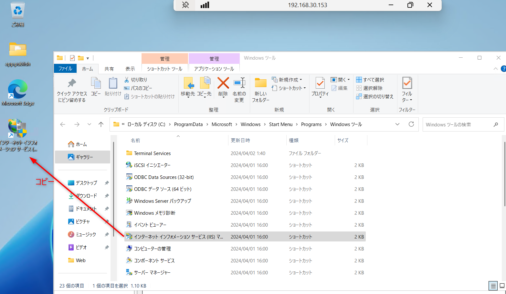The width and height of the screenshot is (506, 294).
Task: Click the Cut scissors icon
Action: point(127,80)
